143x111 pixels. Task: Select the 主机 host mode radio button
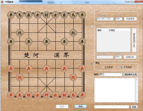click(92, 12)
